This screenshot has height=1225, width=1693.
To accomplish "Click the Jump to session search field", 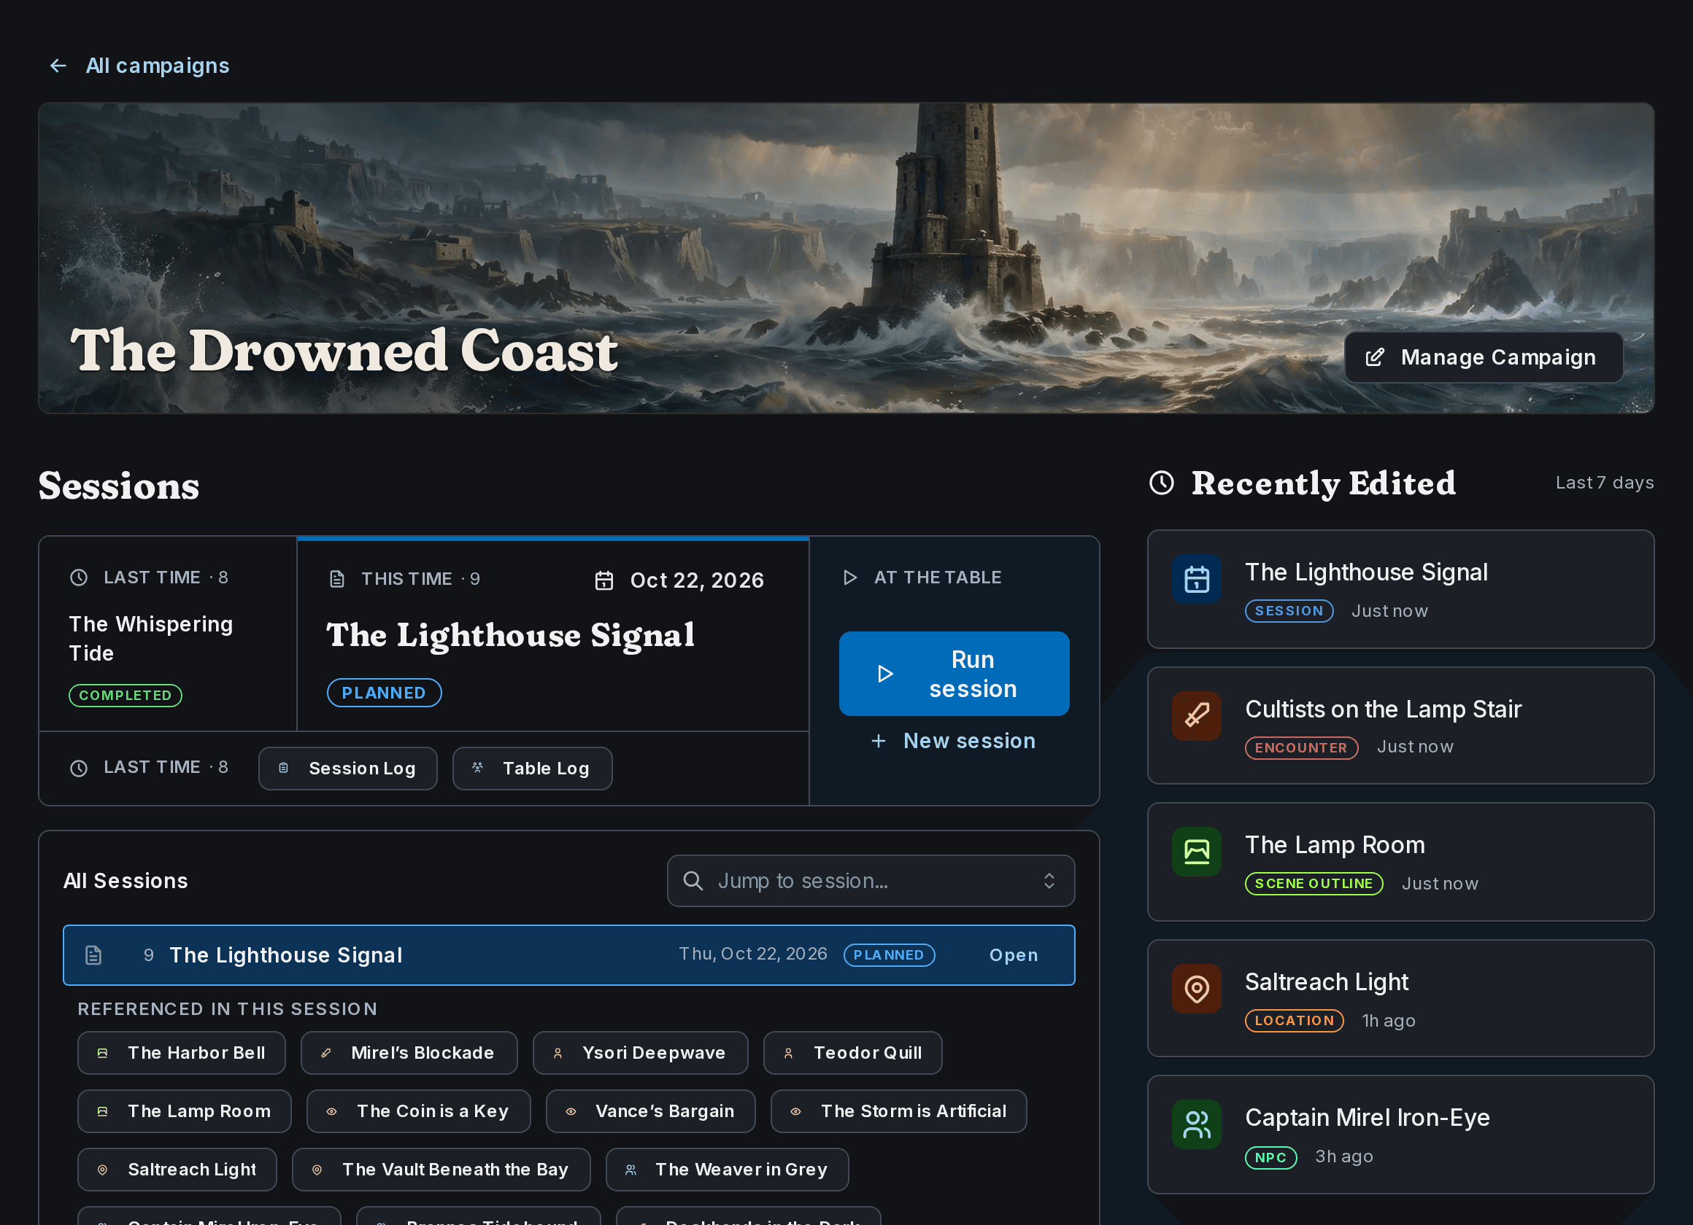I will tap(871, 881).
